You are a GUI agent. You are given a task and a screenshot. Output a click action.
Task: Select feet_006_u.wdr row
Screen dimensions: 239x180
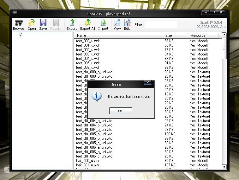(88, 67)
